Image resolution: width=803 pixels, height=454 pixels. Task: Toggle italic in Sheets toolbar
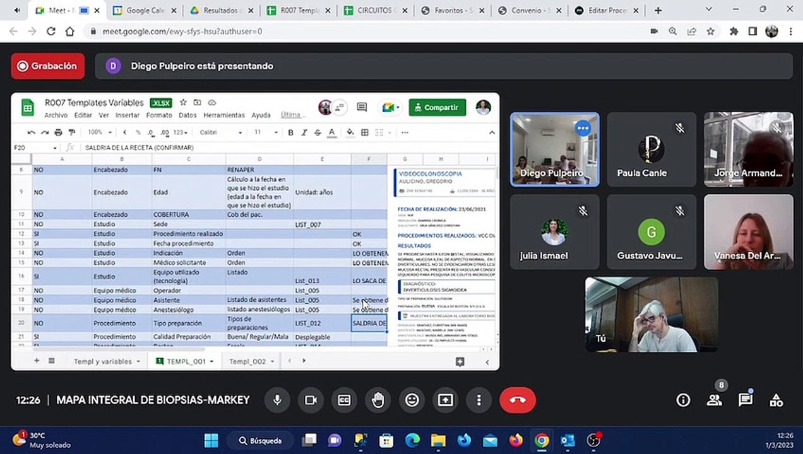point(304,132)
